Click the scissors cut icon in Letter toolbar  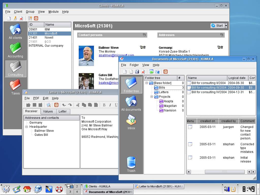(x=78, y=105)
